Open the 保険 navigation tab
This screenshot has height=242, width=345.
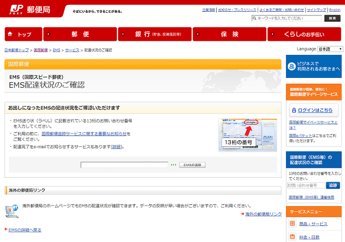[229, 34]
